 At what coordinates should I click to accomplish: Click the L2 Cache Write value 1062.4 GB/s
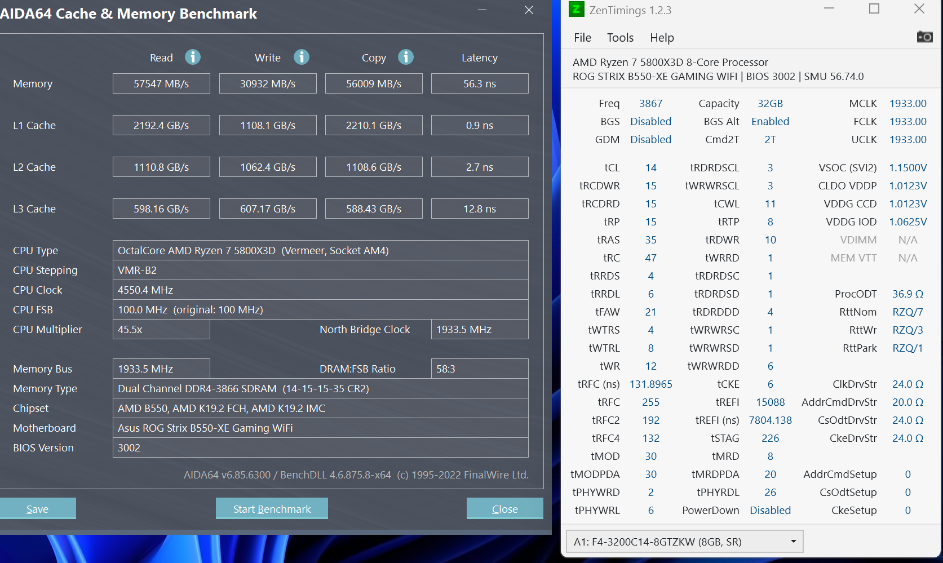pyautogui.click(x=268, y=167)
